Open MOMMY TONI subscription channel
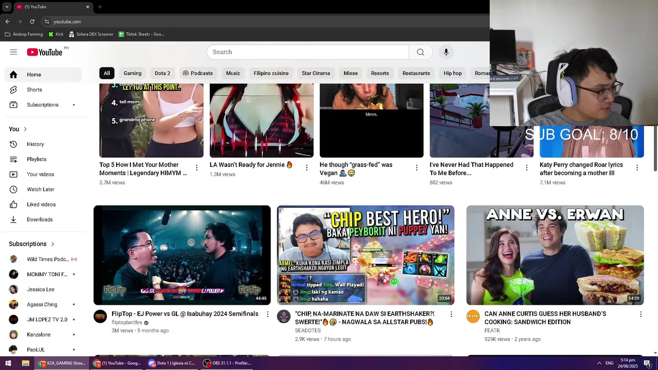The image size is (658, 370). tap(43, 274)
